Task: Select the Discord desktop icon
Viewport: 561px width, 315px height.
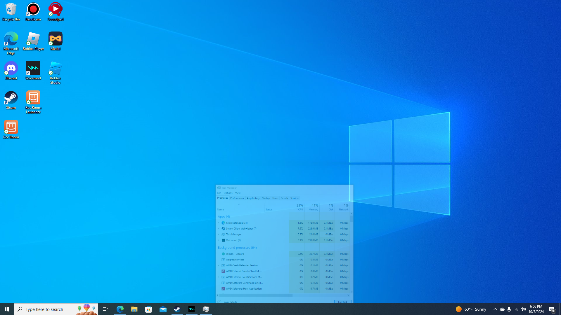Action: pyautogui.click(x=11, y=71)
